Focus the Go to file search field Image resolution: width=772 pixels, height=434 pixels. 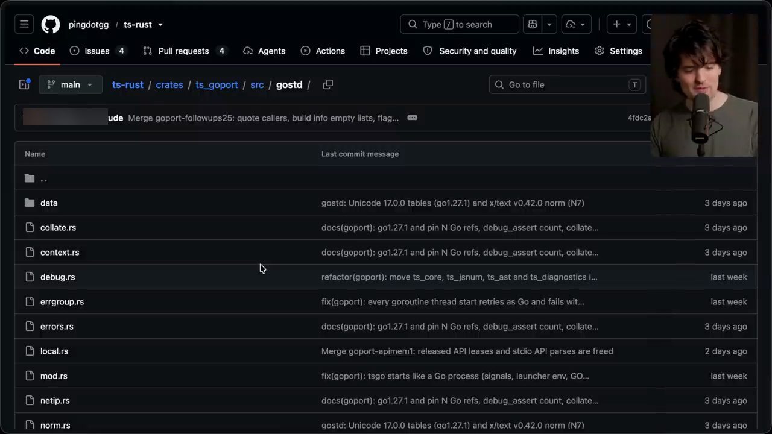pyautogui.click(x=568, y=84)
